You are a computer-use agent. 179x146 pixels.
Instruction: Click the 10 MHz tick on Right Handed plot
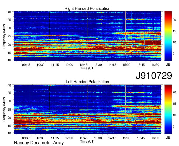(x=9, y=60)
